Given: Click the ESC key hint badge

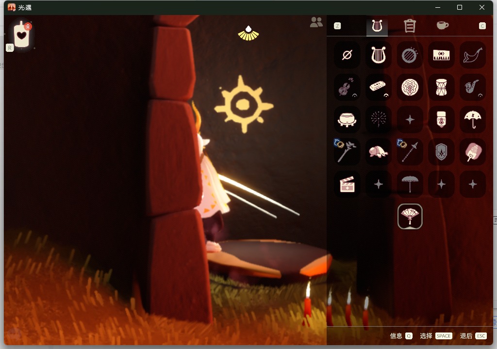Looking at the screenshot, I should pos(481,336).
